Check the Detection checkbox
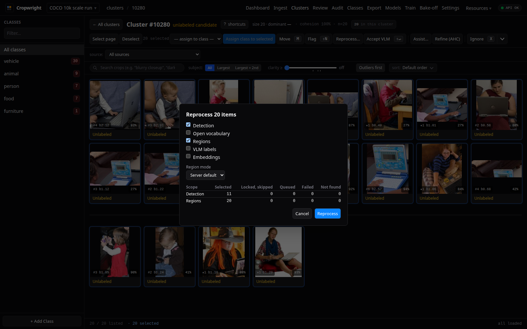The height and width of the screenshot is (329, 527). coord(188,125)
